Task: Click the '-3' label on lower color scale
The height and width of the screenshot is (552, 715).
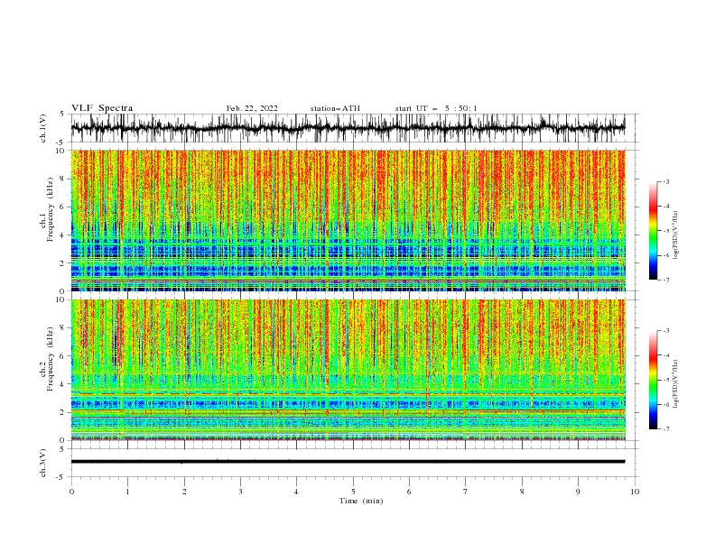Action: pos(666,331)
